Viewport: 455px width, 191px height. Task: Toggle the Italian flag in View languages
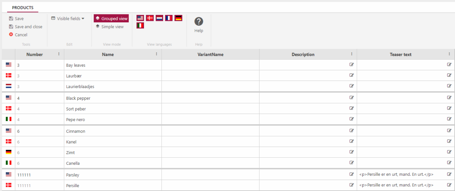click(140, 26)
